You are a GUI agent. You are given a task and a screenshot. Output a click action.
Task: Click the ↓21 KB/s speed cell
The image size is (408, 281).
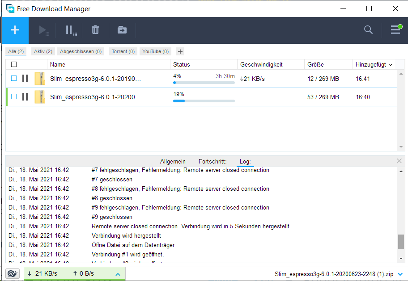[x=252, y=79]
